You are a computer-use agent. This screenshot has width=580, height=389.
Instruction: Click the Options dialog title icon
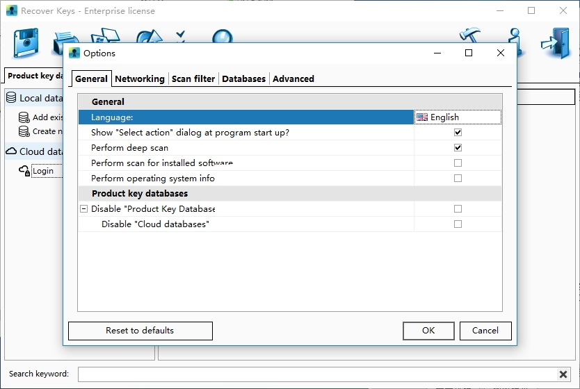(x=74, y=53)
